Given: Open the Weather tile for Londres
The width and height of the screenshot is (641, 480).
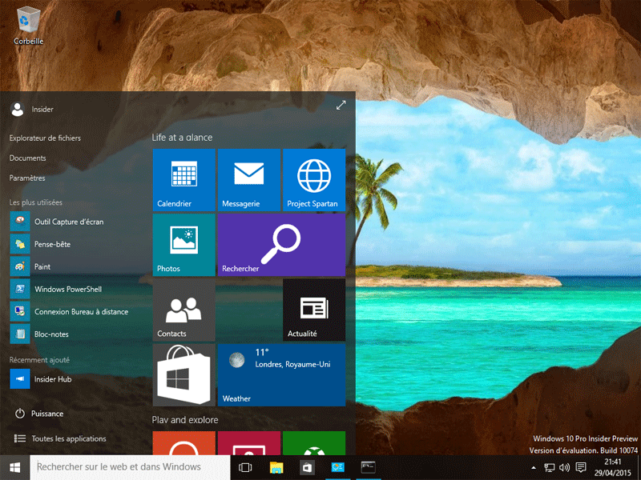Looking at the screenshot, I should point(282,374).
